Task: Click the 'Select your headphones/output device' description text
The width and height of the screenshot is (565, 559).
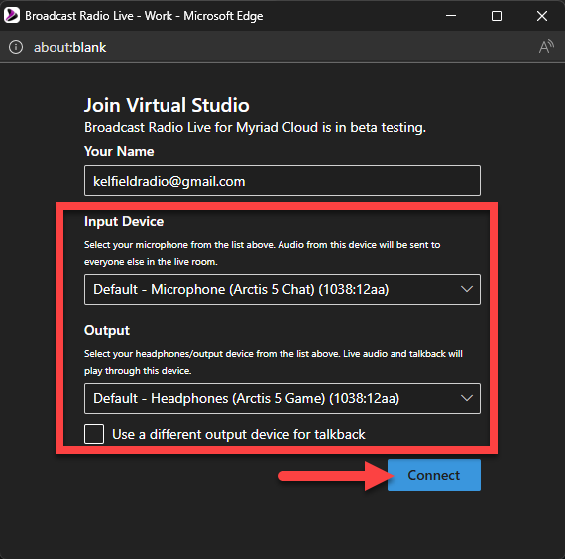Action: tap(274, 362)
